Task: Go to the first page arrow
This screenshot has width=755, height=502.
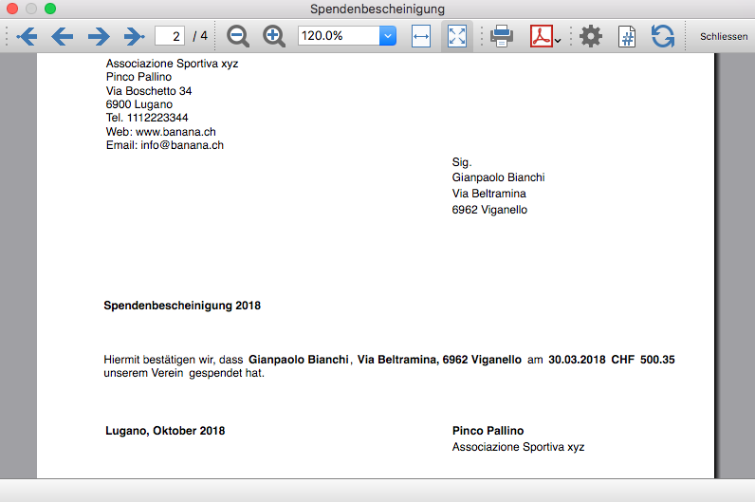Action: tap(27, 36)
